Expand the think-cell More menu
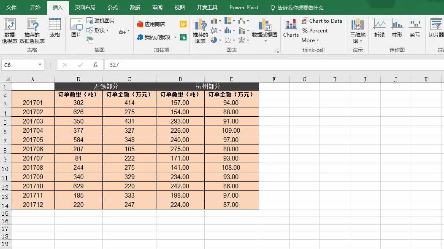The width and height of the screenshot is (444, 249). pos(310,40)
